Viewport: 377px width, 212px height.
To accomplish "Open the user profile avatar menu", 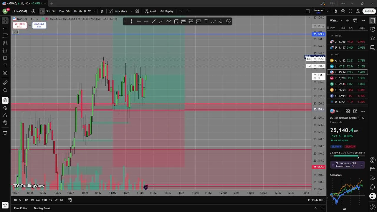I will (5, 11).
